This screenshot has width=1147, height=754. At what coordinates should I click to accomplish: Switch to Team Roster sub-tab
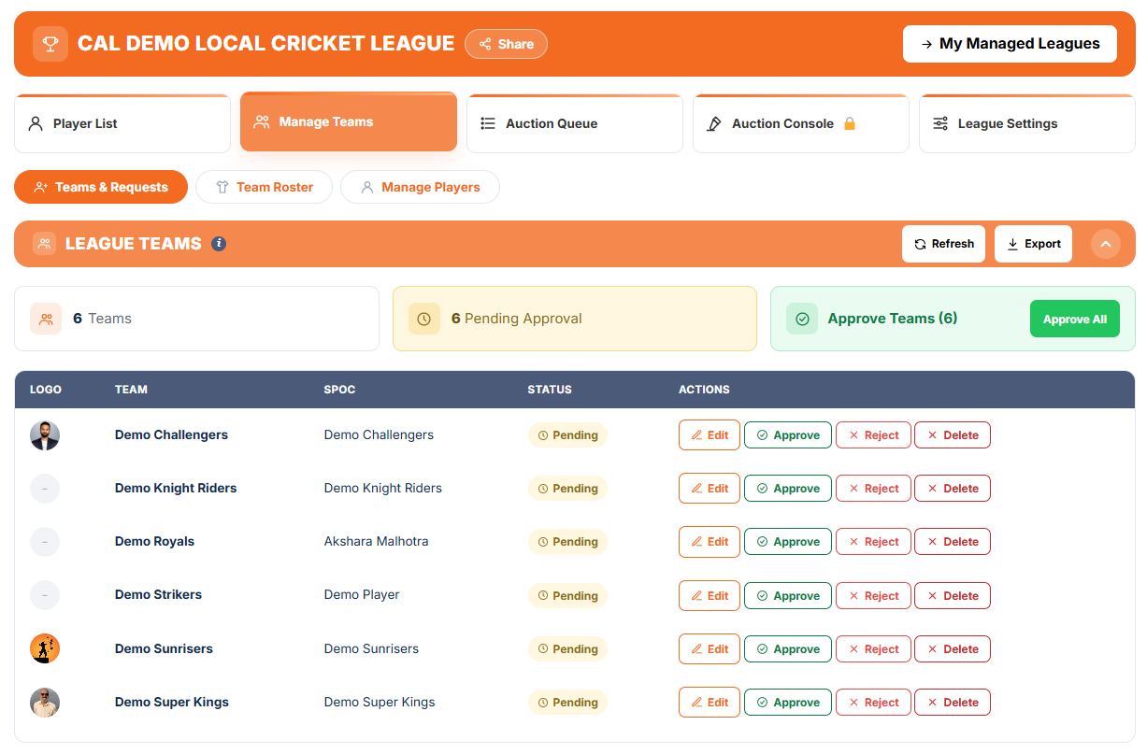pos(264,187)
